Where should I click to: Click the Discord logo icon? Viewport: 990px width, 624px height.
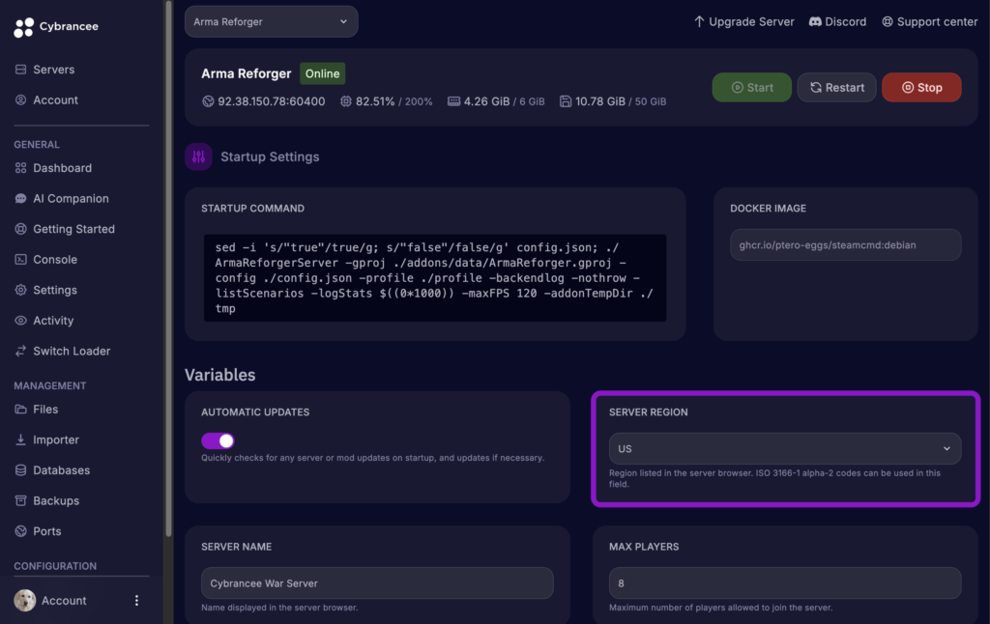815,21
